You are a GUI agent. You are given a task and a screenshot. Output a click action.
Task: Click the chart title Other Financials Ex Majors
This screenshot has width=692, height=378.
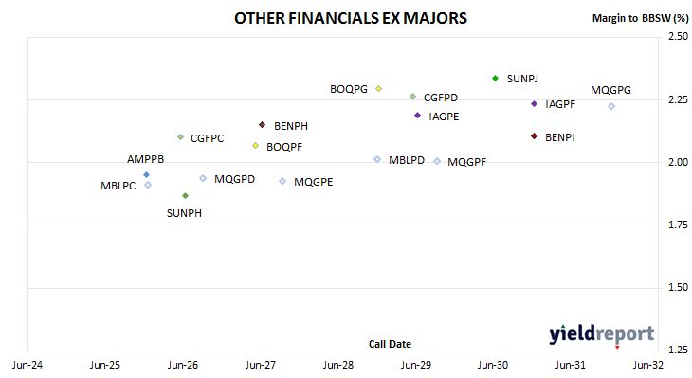pyautogui.click(x=351, y=18)
